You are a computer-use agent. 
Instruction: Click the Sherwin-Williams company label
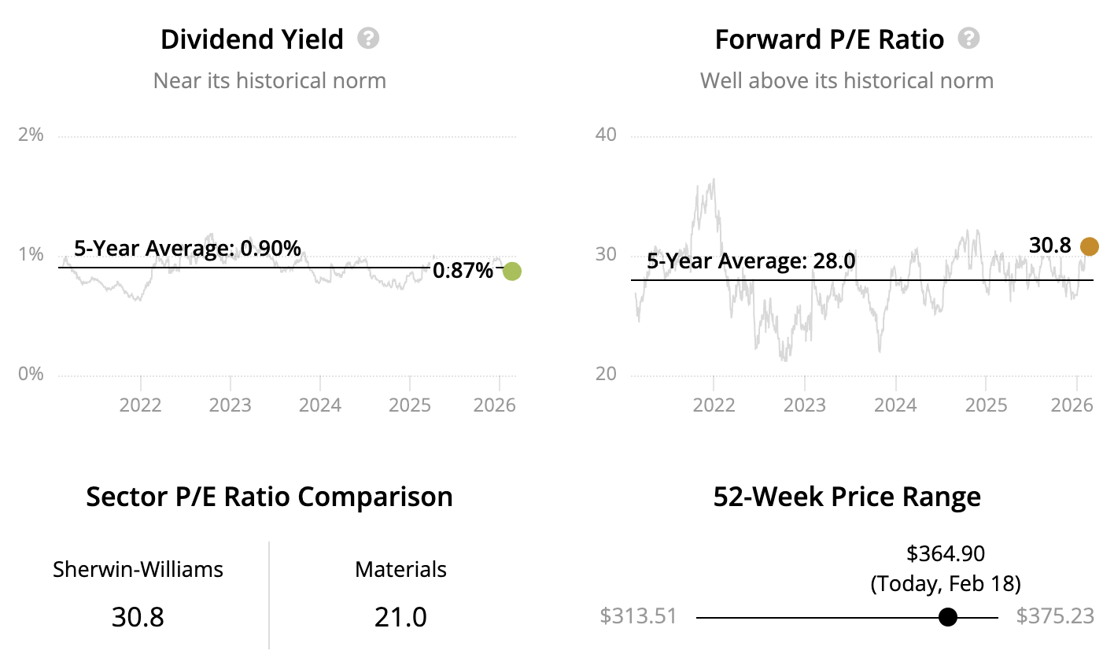(x=138, y=570)
